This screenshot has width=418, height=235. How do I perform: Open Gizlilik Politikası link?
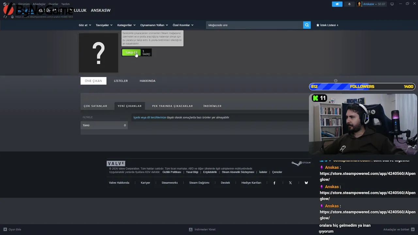coord(172,172)
